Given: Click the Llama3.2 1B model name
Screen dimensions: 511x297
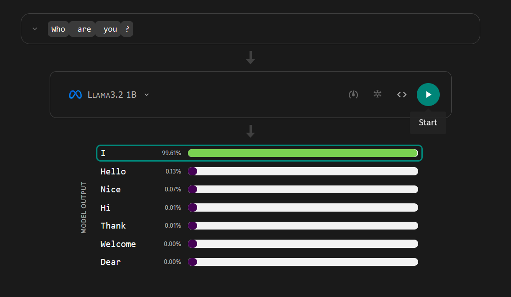Looking at the screenshot, I should (x=112, y=95).
